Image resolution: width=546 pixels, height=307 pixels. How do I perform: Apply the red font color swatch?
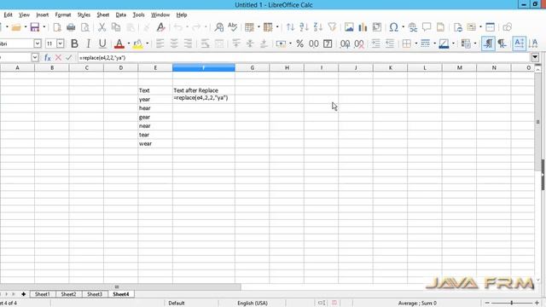tap(119, 43)
